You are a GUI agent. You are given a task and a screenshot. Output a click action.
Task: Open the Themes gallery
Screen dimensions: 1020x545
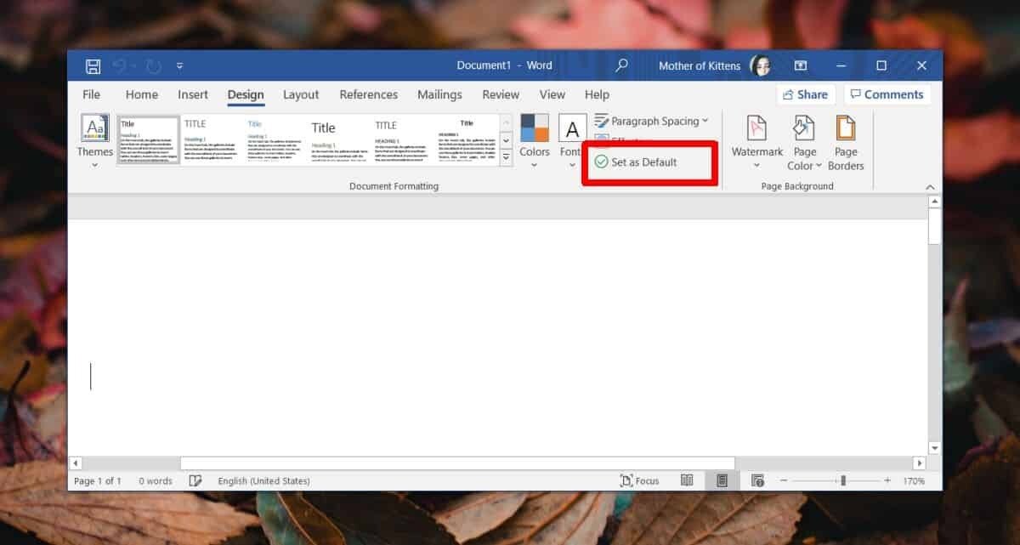pyautogui.click(x=94, y=139)
